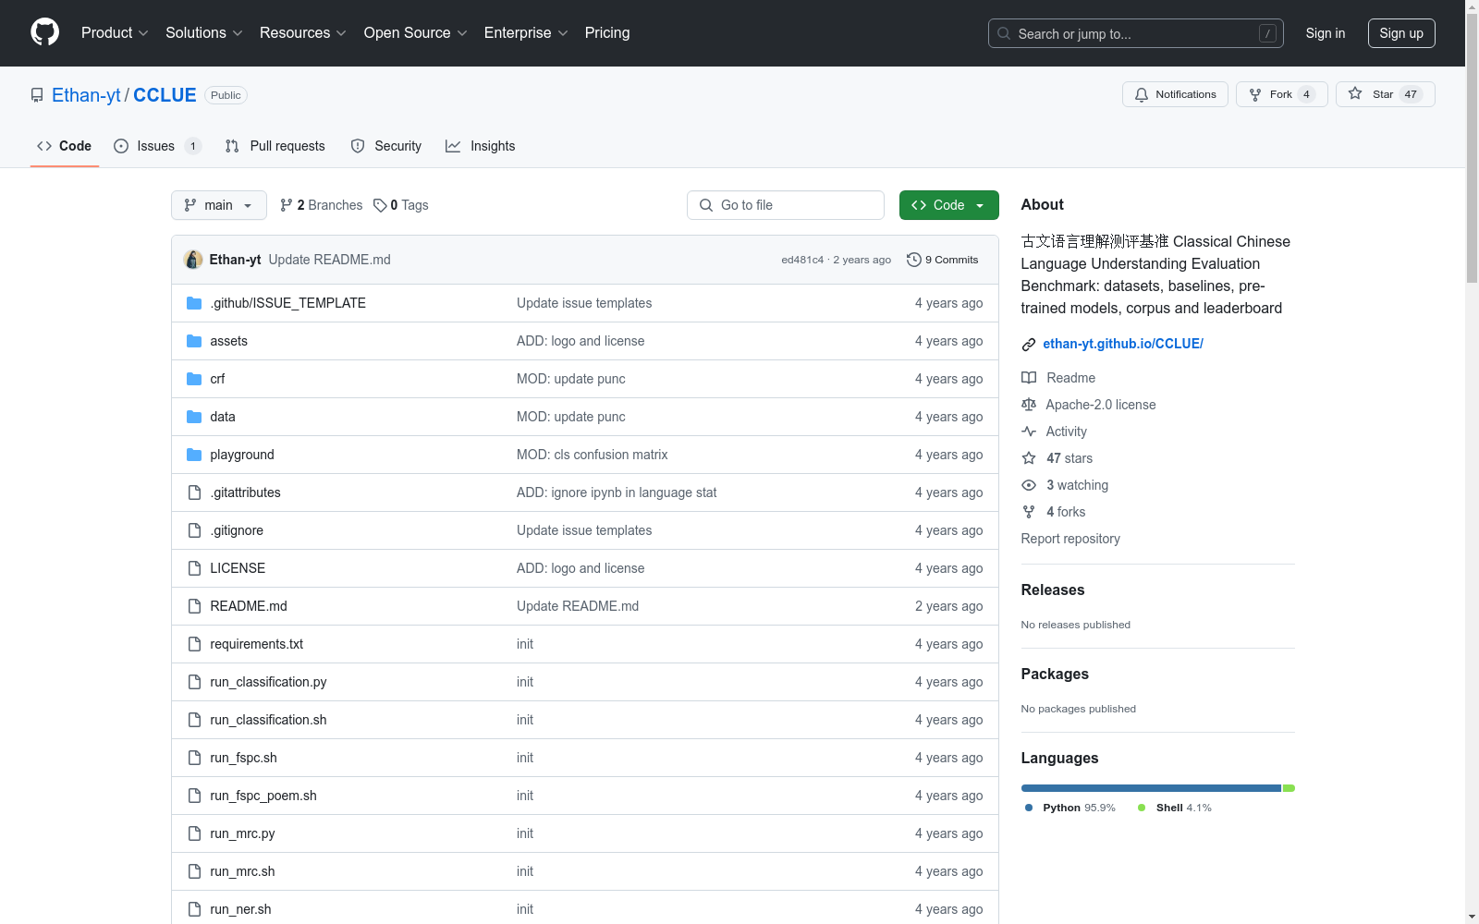Click the folder icon for playground
Screen dimensions: 1479x924
tap(194, 455)
